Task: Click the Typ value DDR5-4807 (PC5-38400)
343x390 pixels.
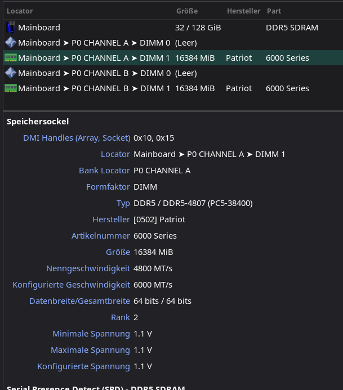Action: pyautogui.click(x=193, y=203)
